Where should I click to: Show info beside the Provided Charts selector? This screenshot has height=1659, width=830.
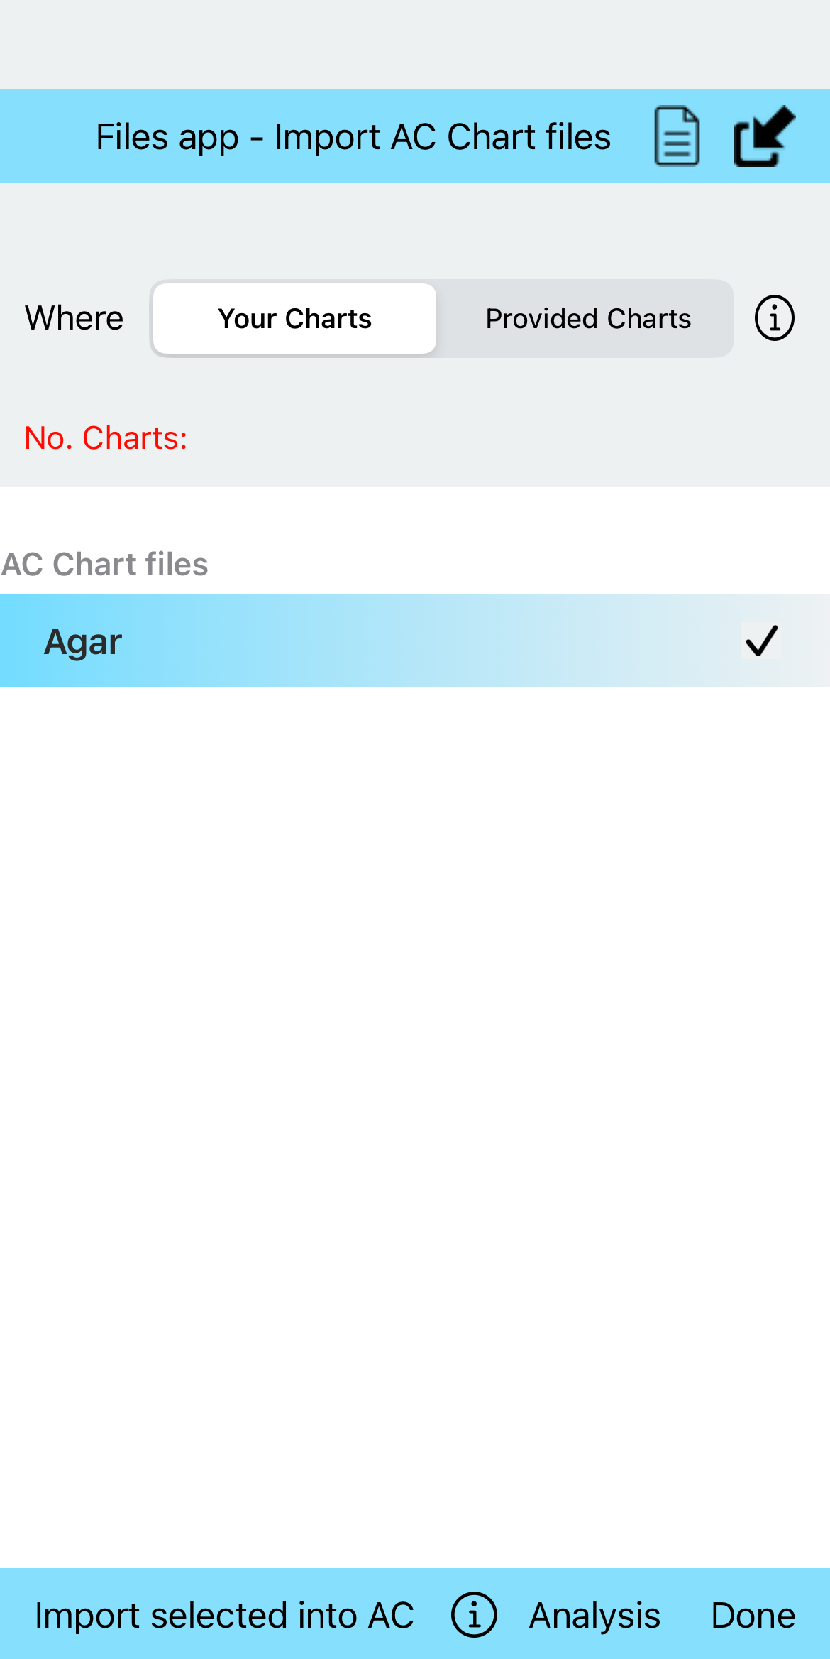pyautogui.click(x=774, y=318)
